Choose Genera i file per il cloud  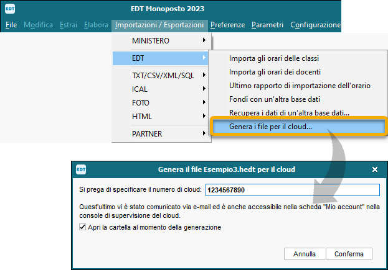pyautogui.click(x=298, y=127)
